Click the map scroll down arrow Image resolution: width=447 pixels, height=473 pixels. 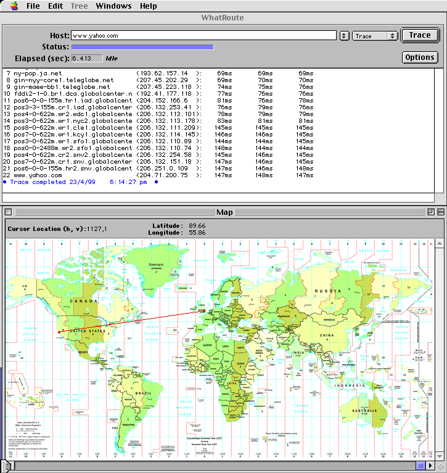pyautogui.click(x=440, y=456)
